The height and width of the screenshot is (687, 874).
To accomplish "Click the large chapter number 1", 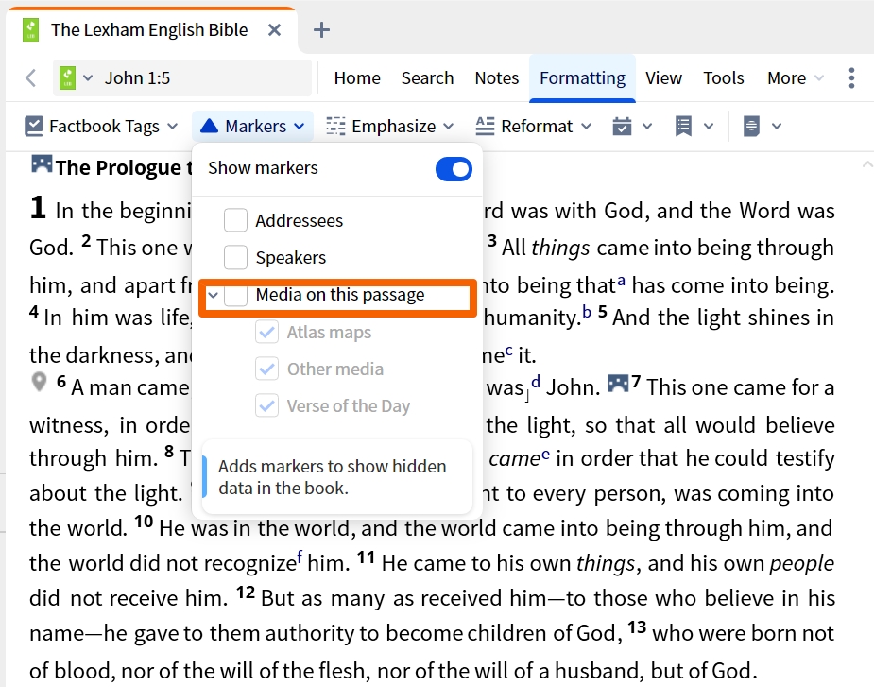I will (38, 208).
